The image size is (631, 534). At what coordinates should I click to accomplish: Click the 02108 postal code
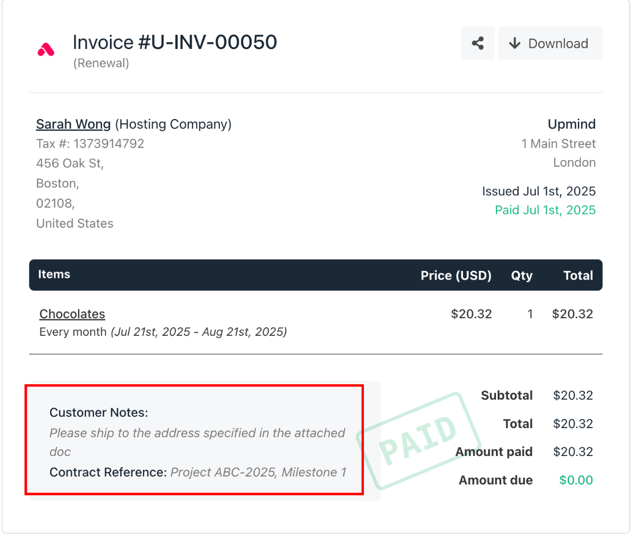56,204
